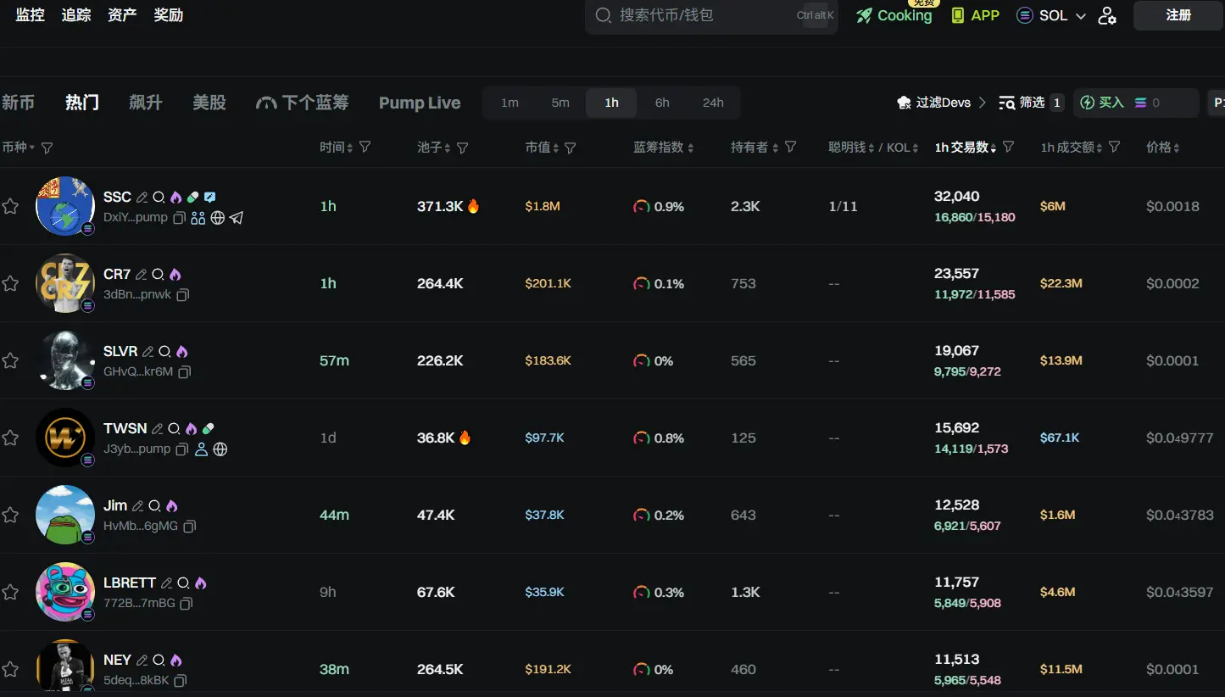1225x697 pixels.
Task: Open the SOL chain selector dropdown
Action: 1051,15
